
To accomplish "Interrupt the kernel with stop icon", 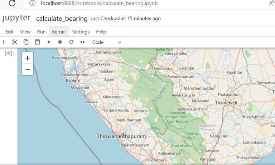I will coord(60,42).
